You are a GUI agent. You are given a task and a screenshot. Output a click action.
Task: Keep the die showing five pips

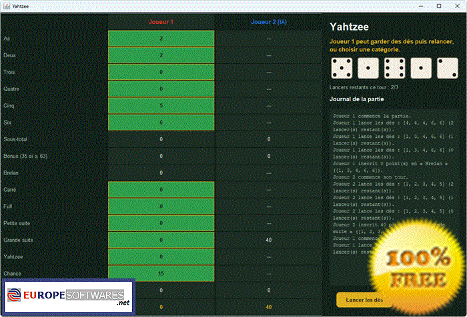[x=342, y=68]
